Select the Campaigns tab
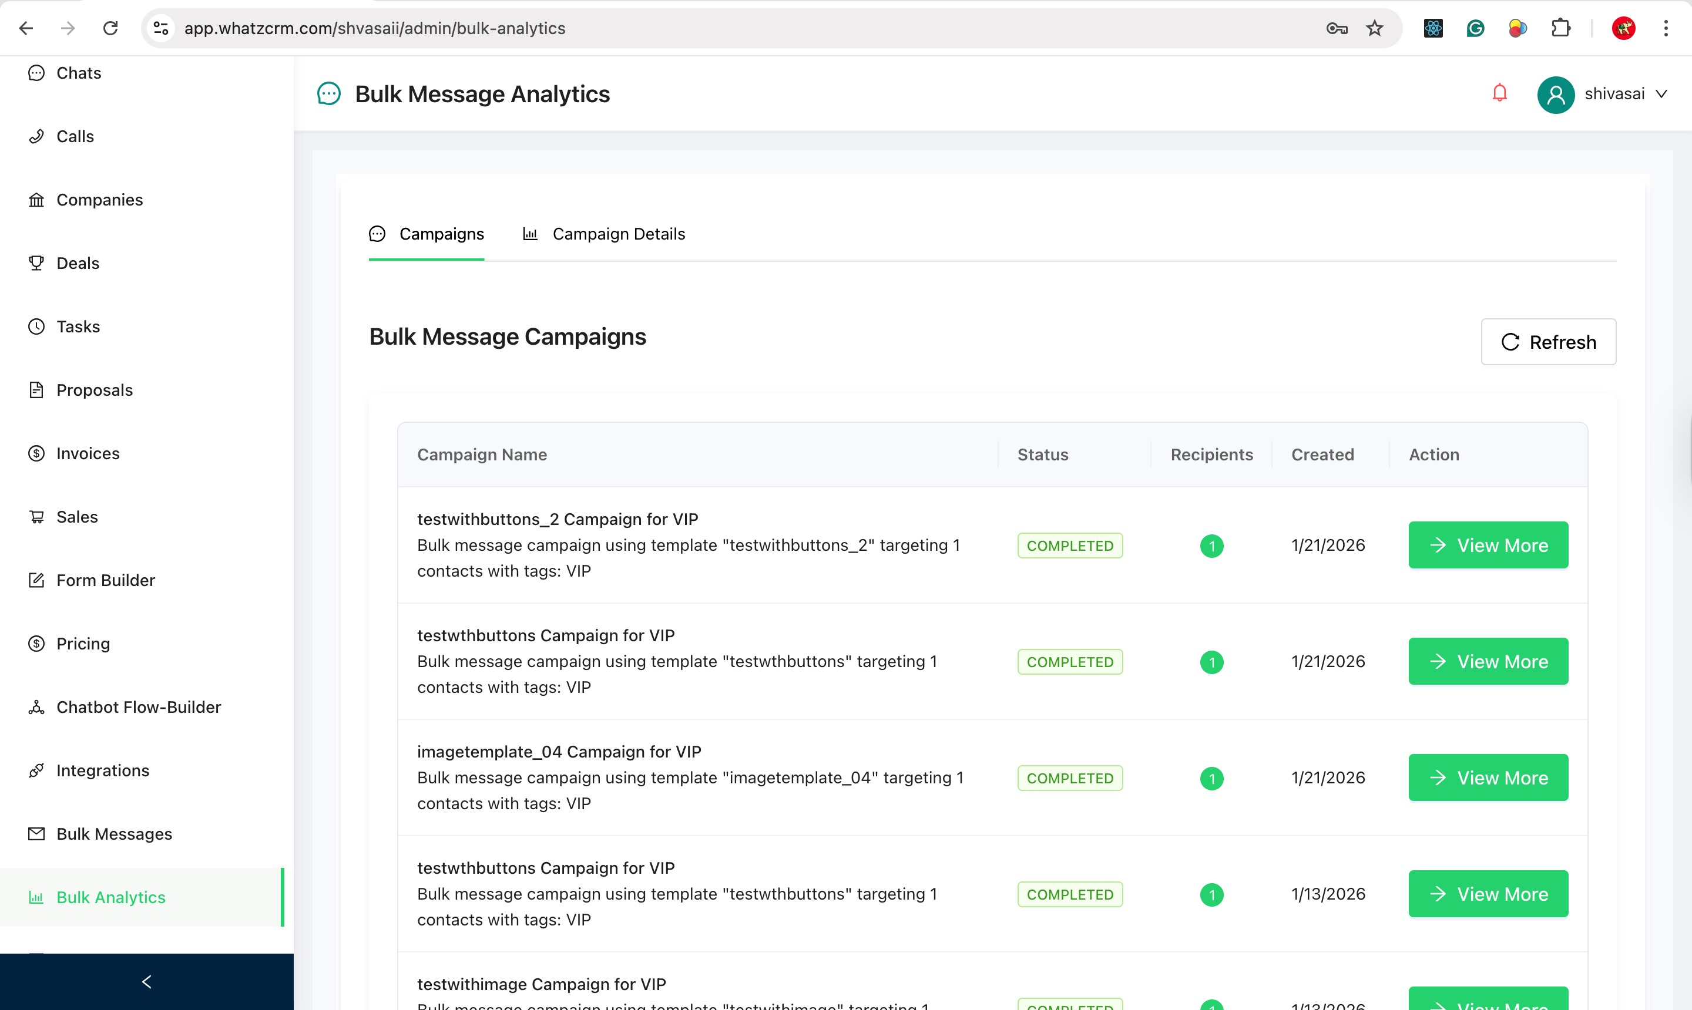Image resolution: width=1692 pixels, height=1010 pixels. click(442, 234)
